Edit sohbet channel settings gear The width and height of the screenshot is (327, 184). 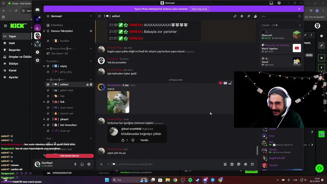(91, 85)
